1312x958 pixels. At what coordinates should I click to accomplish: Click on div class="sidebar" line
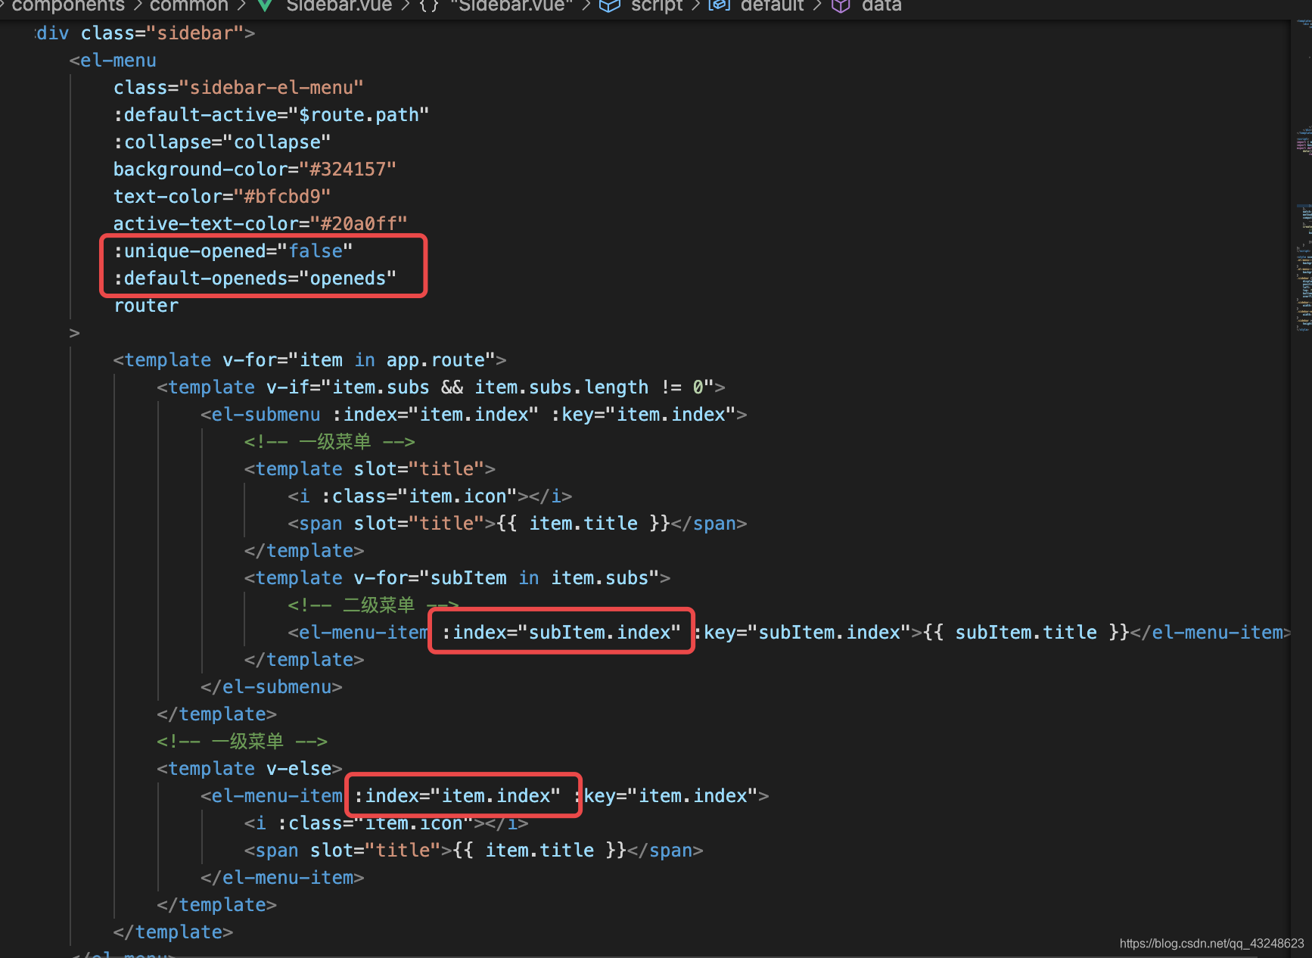click(145, 33)
